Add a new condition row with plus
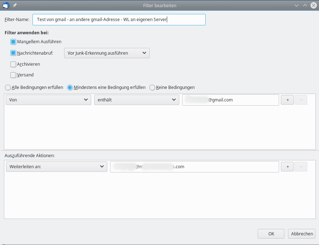The width and height of the screenshot is (319, 245). pos(287,100)
